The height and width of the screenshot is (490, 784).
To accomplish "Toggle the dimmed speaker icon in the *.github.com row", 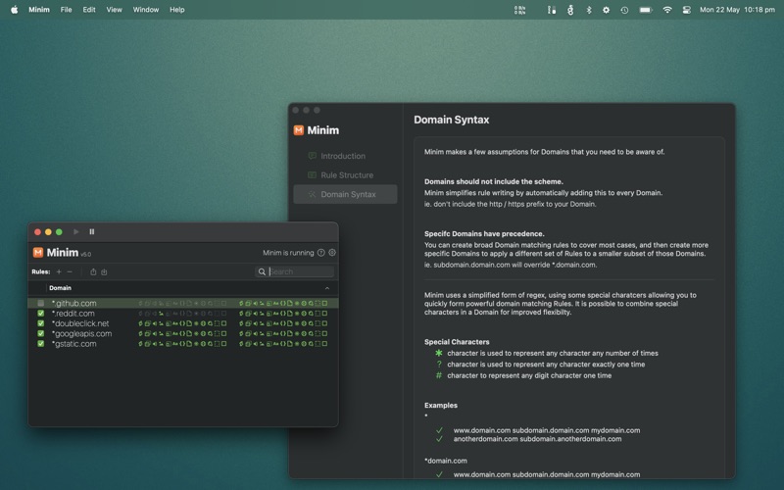I will (154, 303).
